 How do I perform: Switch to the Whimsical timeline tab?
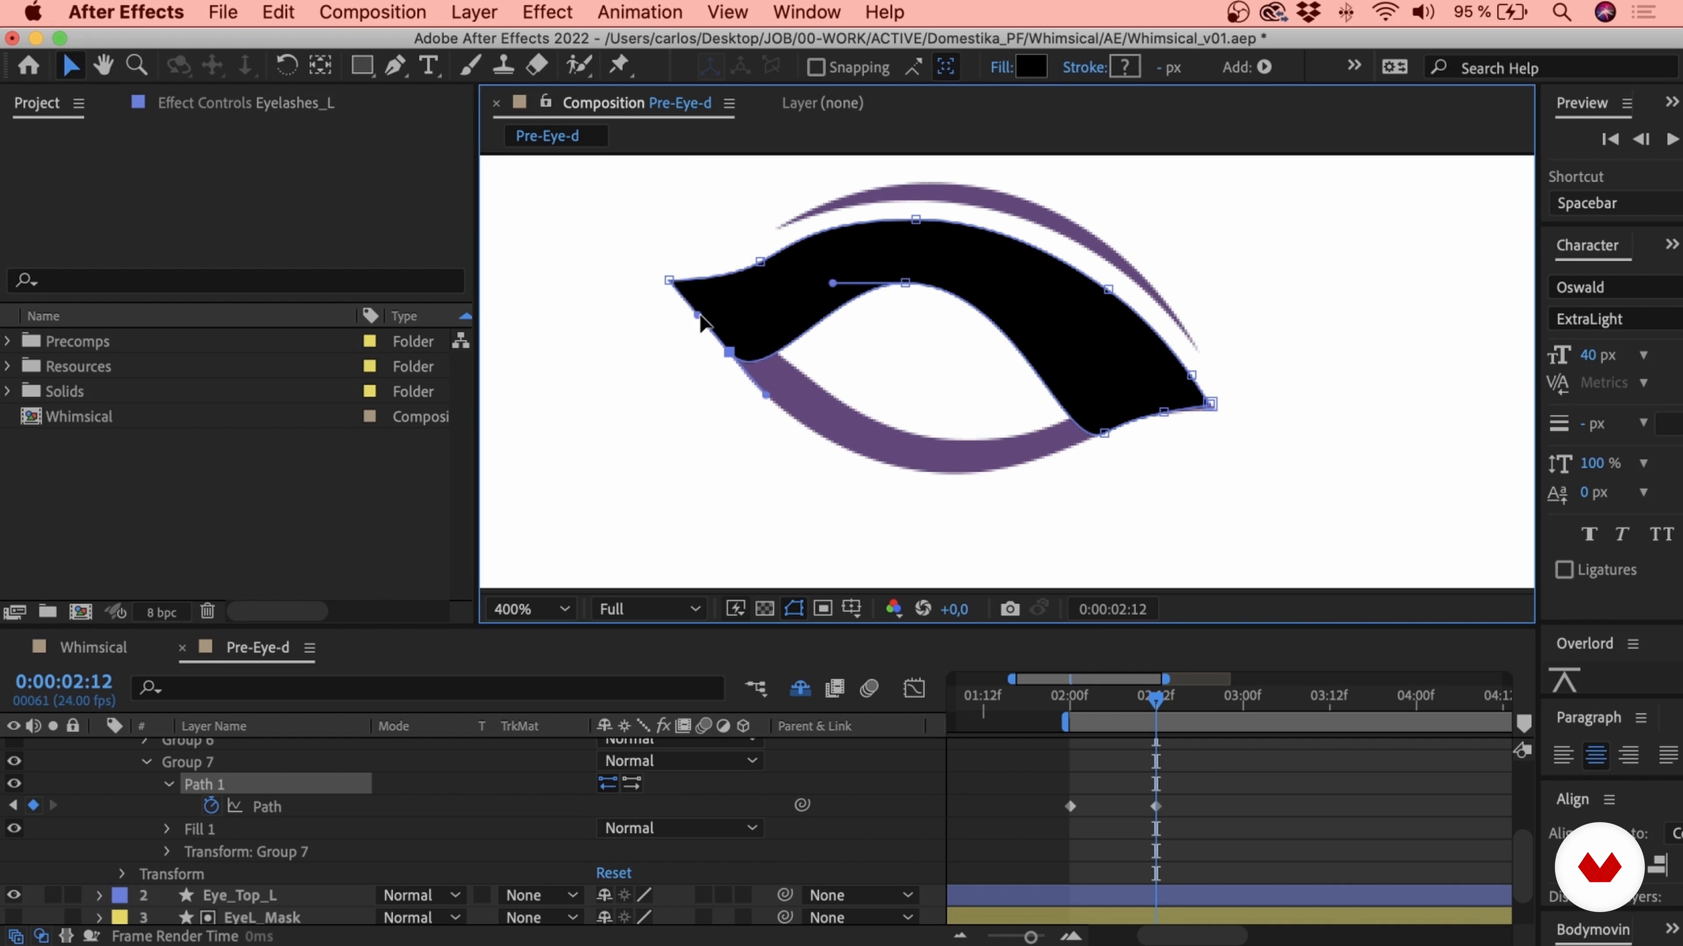[x=93, y=647]
